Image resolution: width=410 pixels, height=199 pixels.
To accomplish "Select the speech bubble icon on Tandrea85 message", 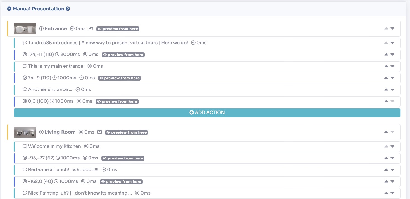I will (25, 43).
